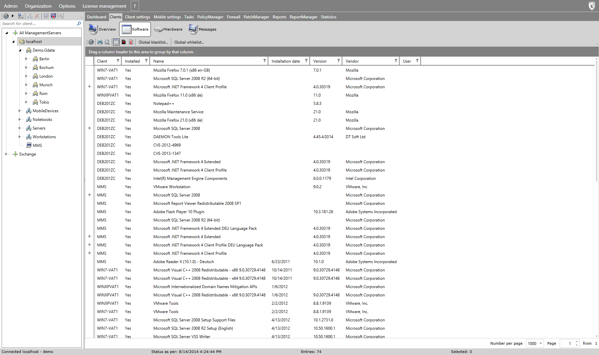Filter the User column

tap(417, 61)
